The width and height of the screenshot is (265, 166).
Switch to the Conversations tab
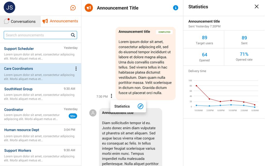point(20,22)
